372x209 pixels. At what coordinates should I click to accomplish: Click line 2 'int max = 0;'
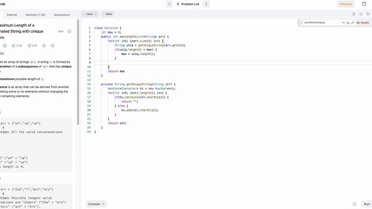[x=111, y=33]
